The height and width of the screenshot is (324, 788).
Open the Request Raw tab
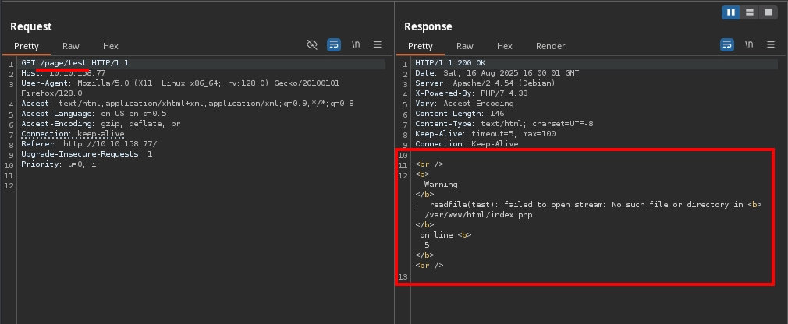click(x=71, y=46)
